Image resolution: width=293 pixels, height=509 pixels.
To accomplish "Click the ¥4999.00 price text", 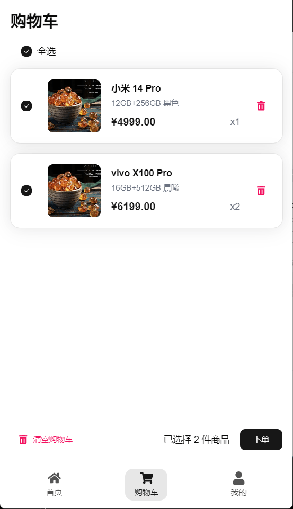I will click(133, 122).
